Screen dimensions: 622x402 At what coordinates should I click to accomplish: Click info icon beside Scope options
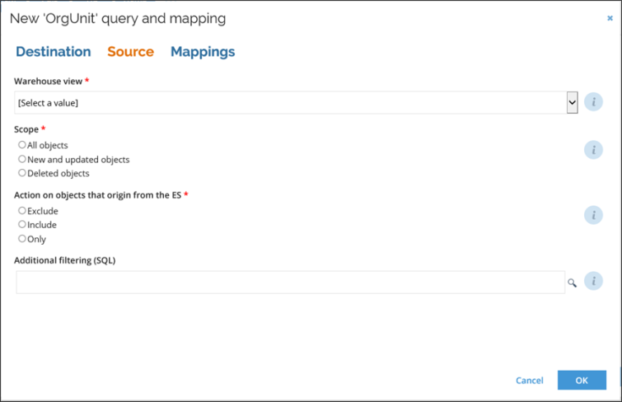click(593, 150)
